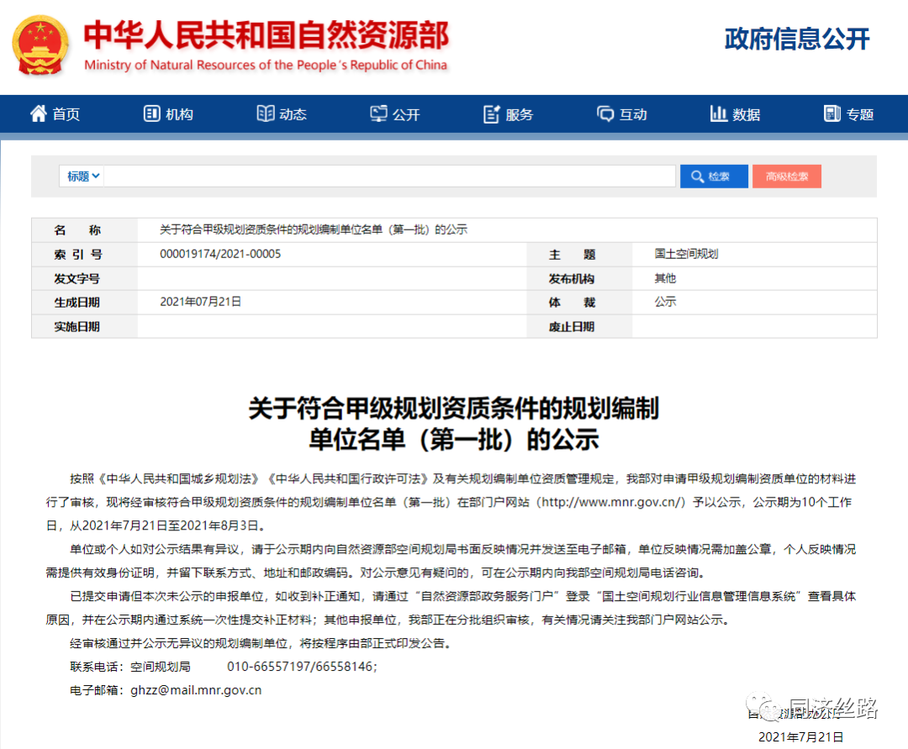
Task: Click the 政府信息公开 header link
Action: pyautogui.click(x=797, y=39)
